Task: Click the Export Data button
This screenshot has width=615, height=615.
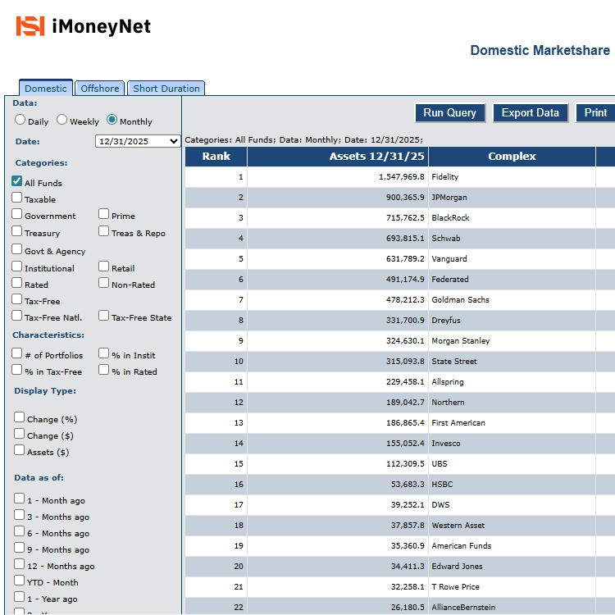Action: (x=530, y=113)
